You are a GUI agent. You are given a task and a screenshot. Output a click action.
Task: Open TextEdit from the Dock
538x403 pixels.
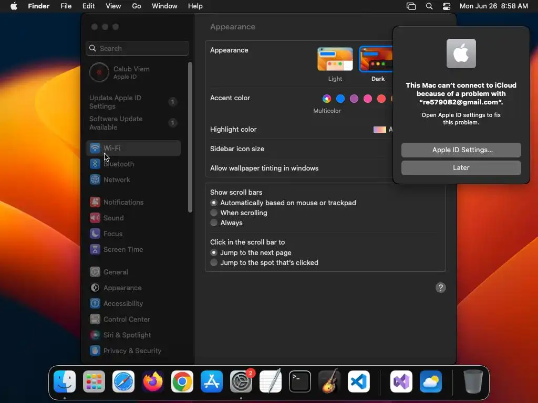pyautogui.click(x=271, y=381)
